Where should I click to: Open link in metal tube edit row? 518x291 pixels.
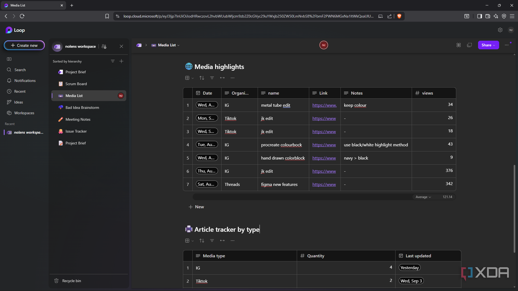coord(324,105)
